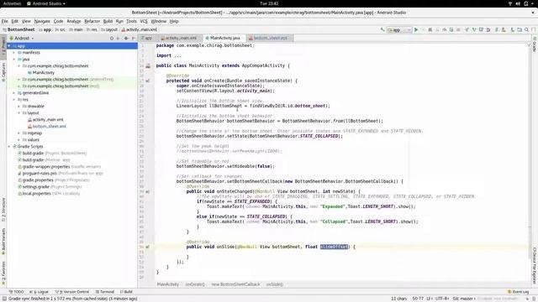Click Git: master branch in status bar

463,299
